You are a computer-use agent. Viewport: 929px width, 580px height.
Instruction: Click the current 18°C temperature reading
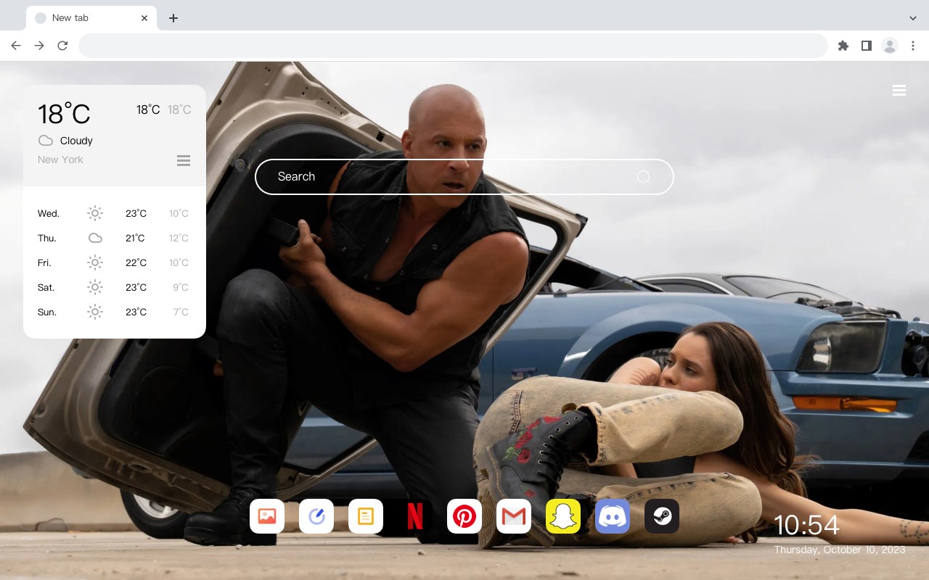point(64,114)
